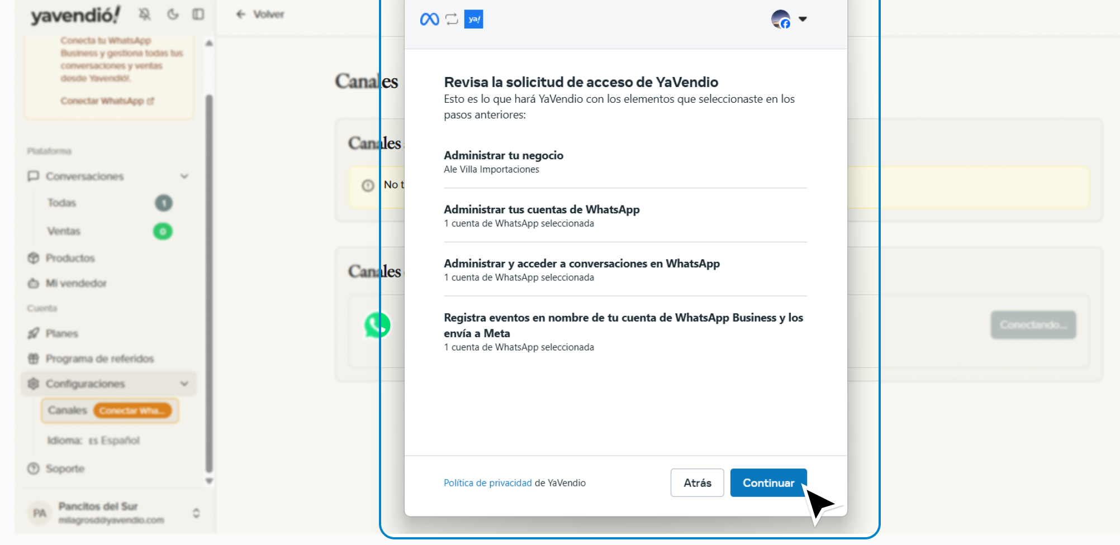Click the info icon in yellow notice
Image resolution: width=1120 pixels, height=545 pixels.
(x=368, y=185)
